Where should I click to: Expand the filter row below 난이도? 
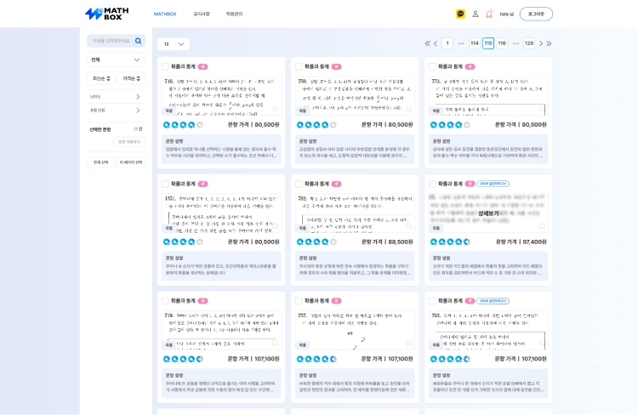(116, 111)
